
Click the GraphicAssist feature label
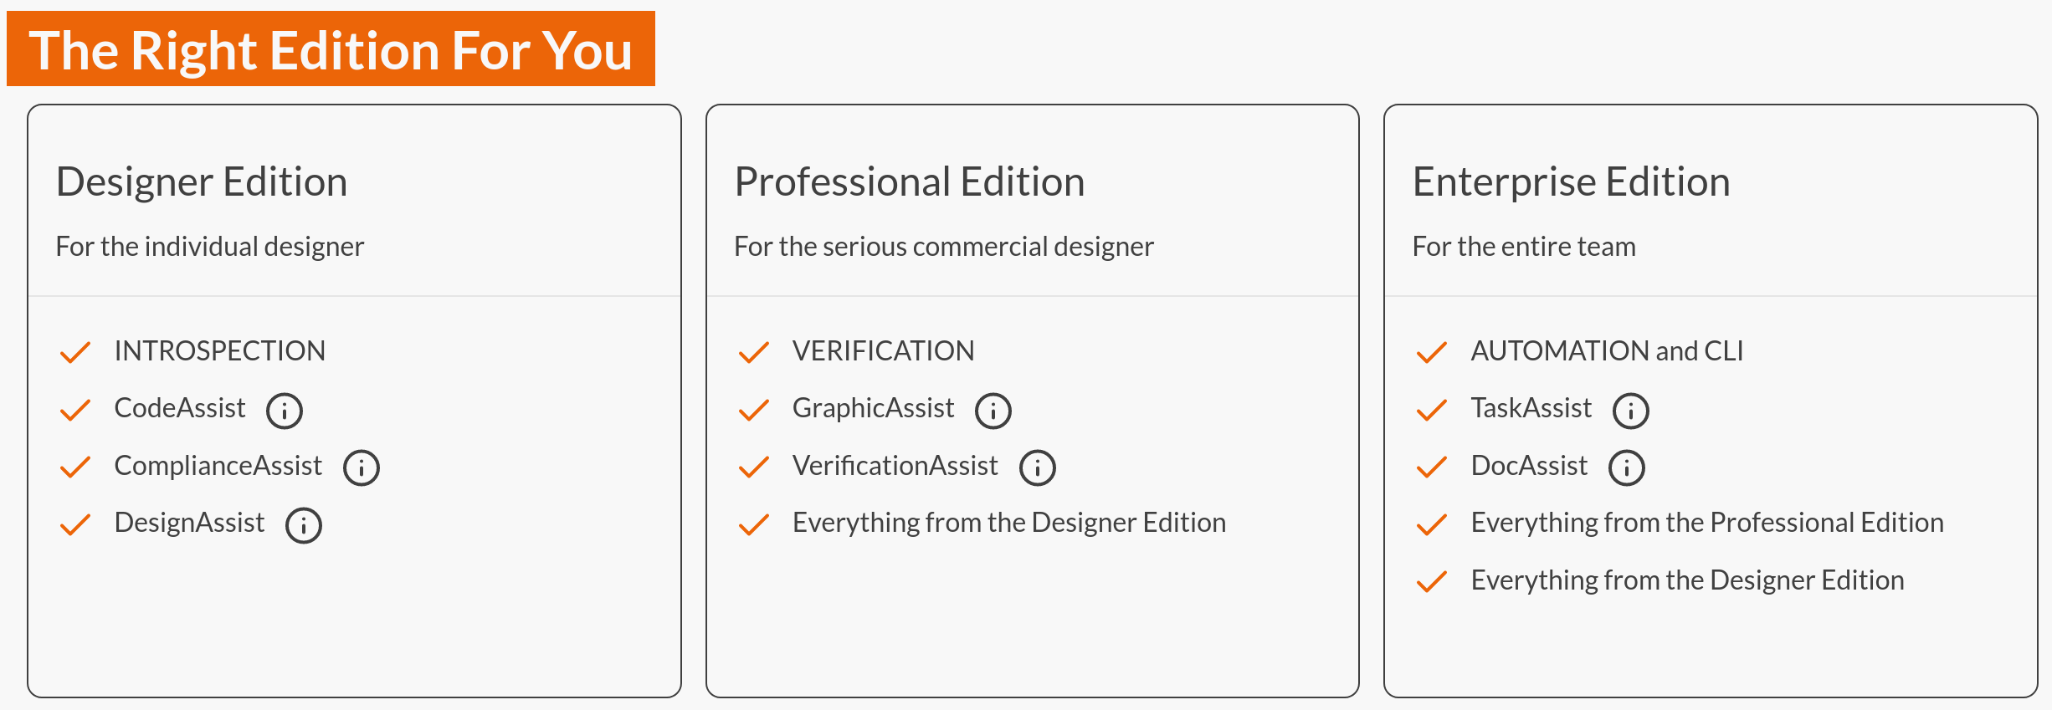click(874, 408)
